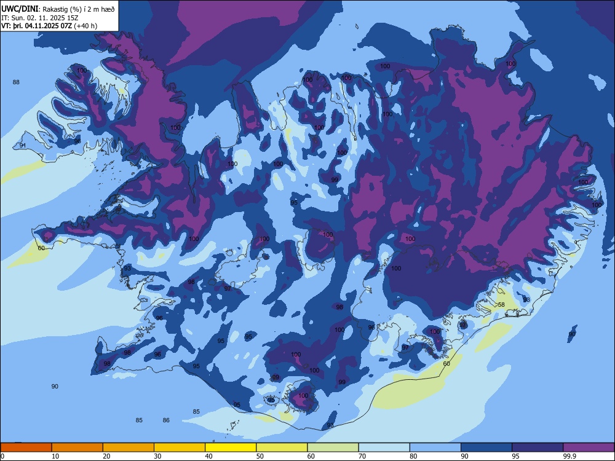615x461 pixels.
Task: Click the medium blue 90–95 legend swatch
Action: (486, 447)
